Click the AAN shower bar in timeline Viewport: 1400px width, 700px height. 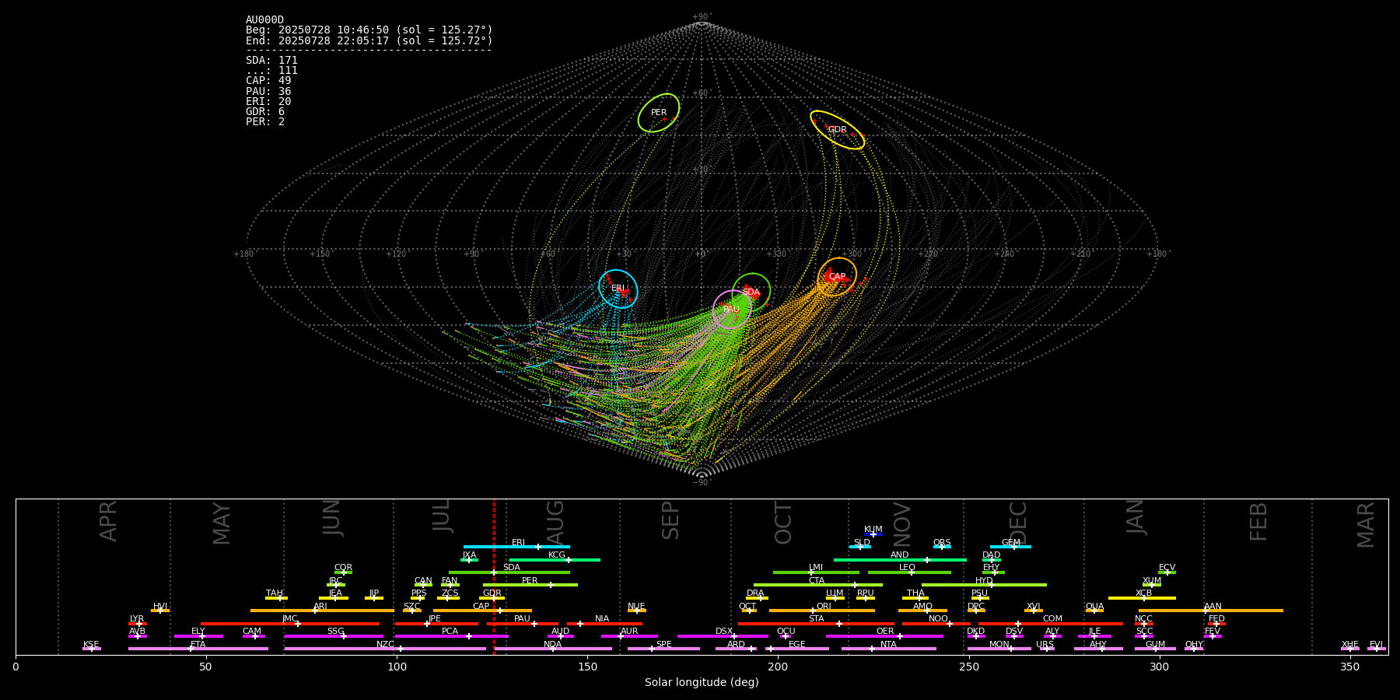coord(1211,611)
